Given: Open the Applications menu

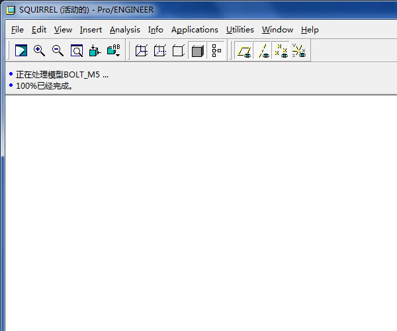Looking at the screenshot, I should coord(195,30).
